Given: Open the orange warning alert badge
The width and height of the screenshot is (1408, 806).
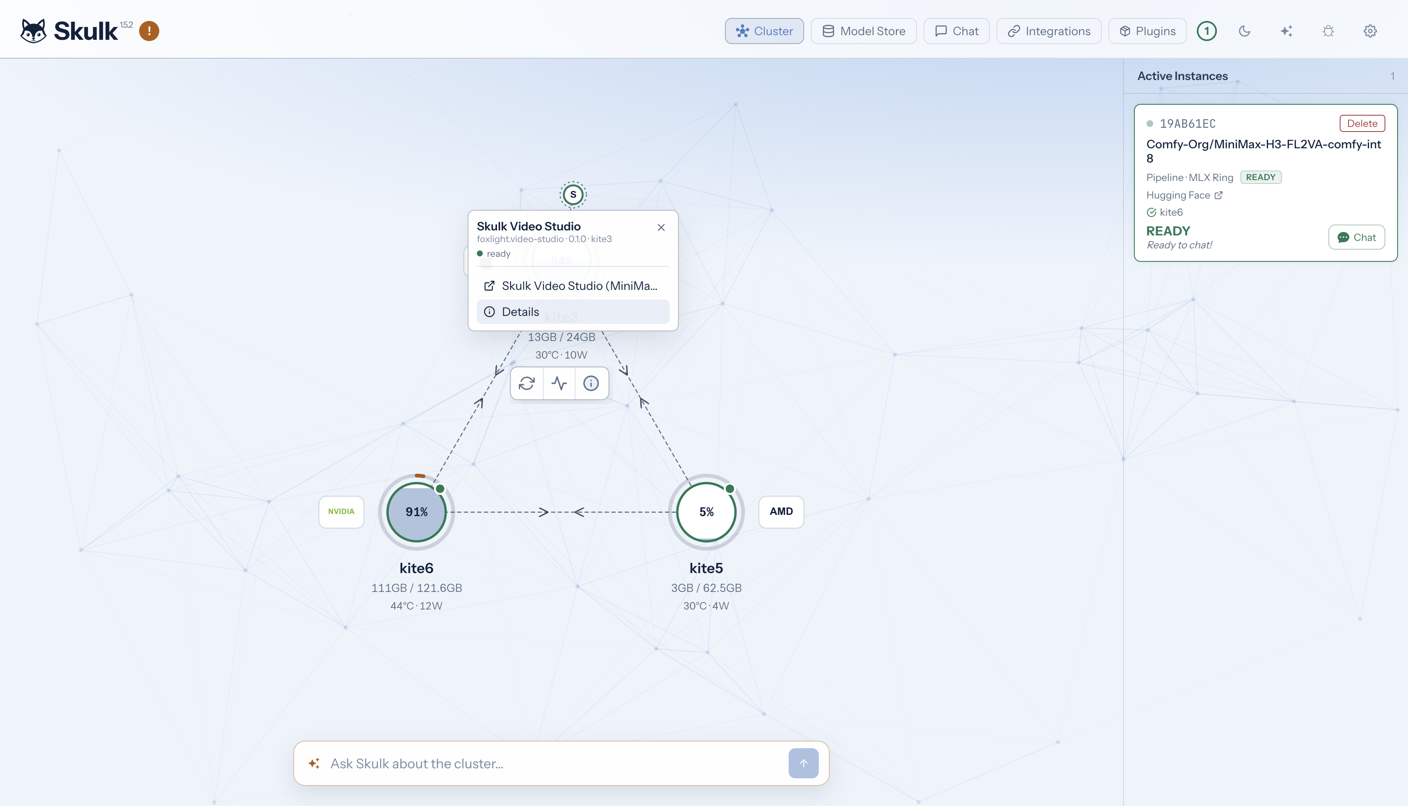Looking at the screenshot, I should (149, 31).
